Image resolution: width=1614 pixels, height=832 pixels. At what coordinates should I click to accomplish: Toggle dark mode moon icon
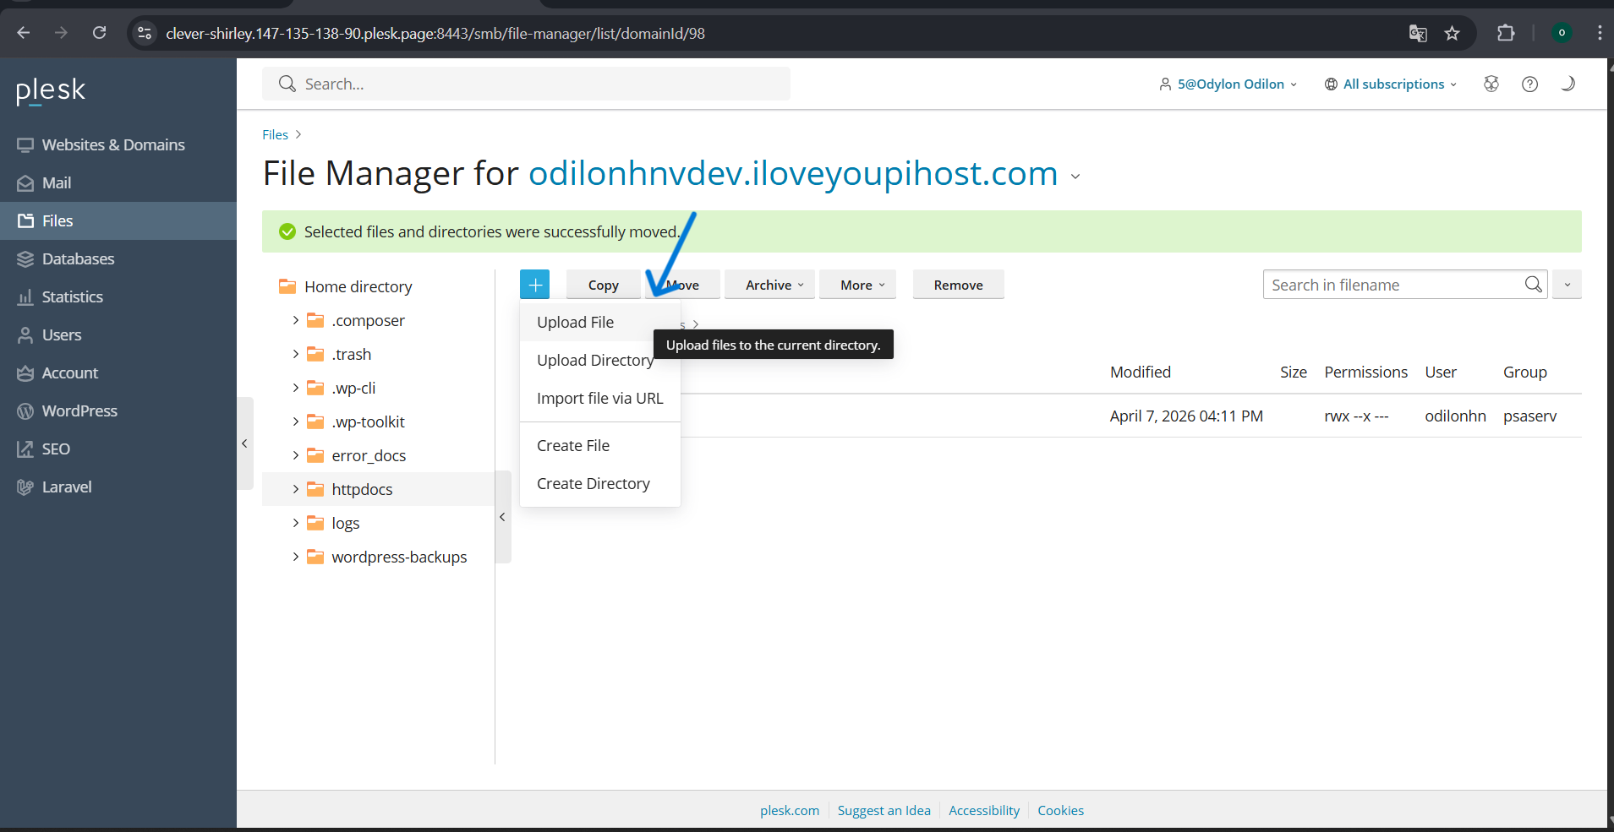pyautogui.click(x=1567, y=84)
